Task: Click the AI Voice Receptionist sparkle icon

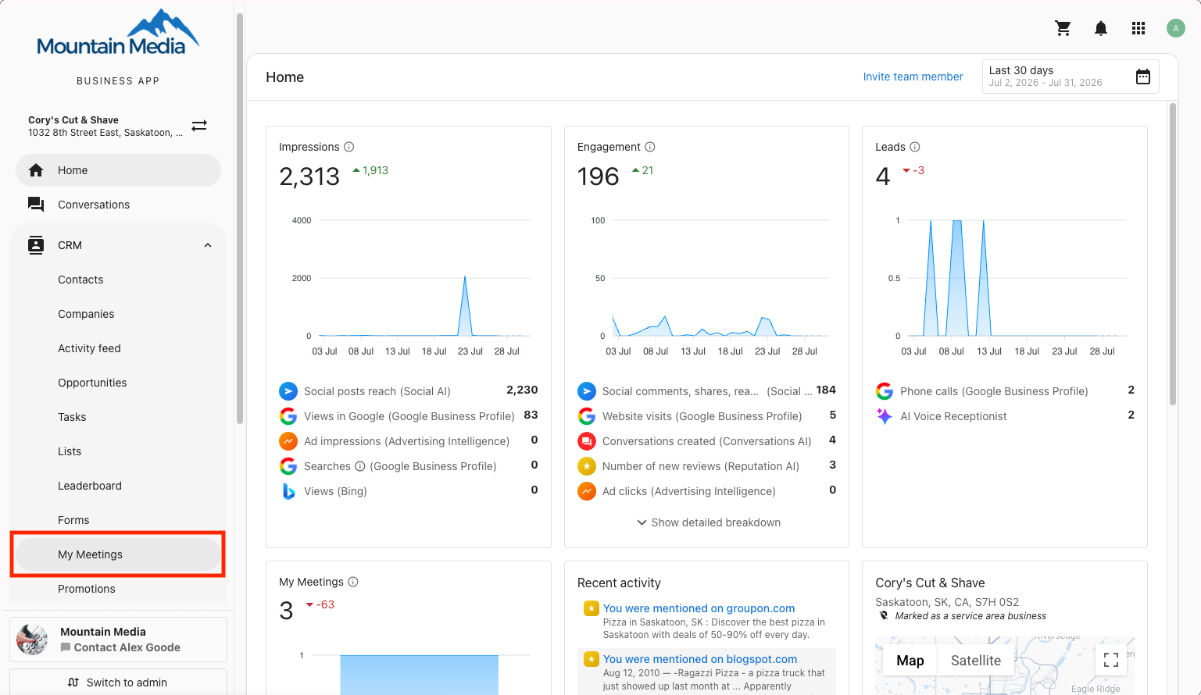Action: click(x=885, y=416)
